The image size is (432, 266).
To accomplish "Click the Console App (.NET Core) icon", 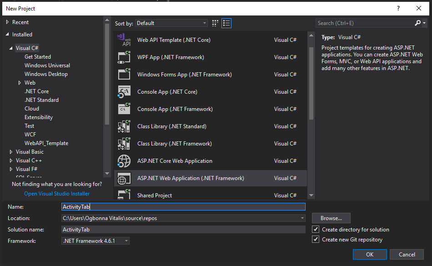I will click(124, 92).
